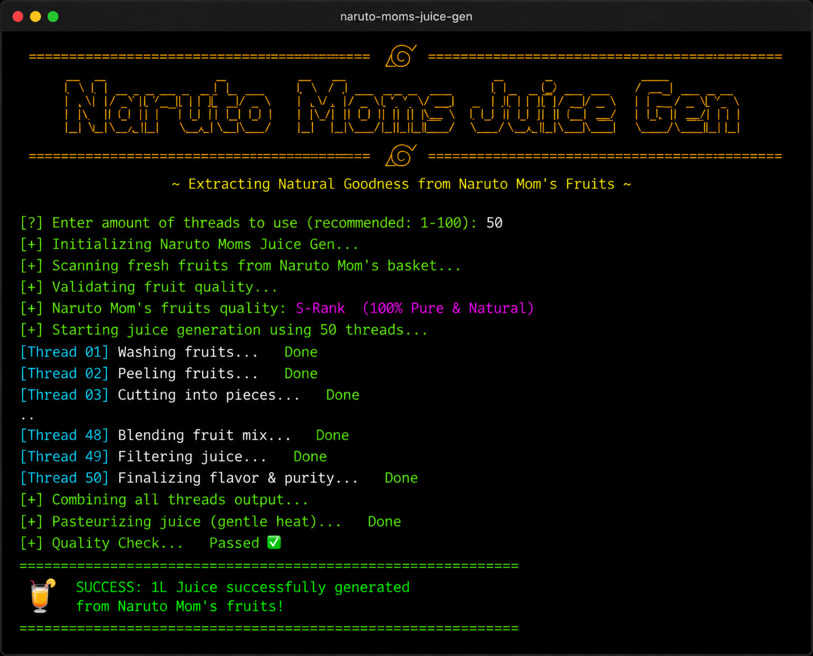The width and height of the screenshot is (813, 656).
Task: Click the ASCII art word Juice
Action: (543, 107)
